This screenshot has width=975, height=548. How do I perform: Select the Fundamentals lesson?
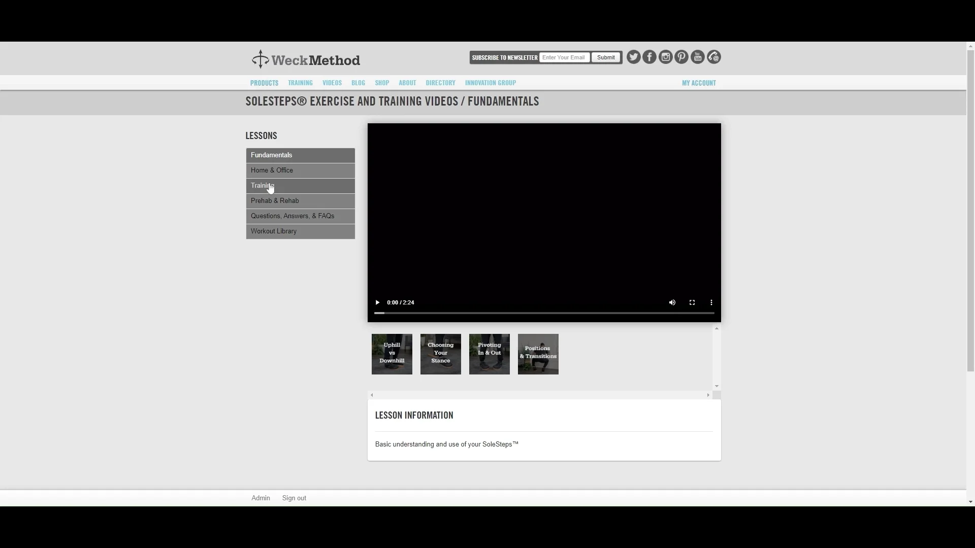pyautogui.click(x=301, y=155)
